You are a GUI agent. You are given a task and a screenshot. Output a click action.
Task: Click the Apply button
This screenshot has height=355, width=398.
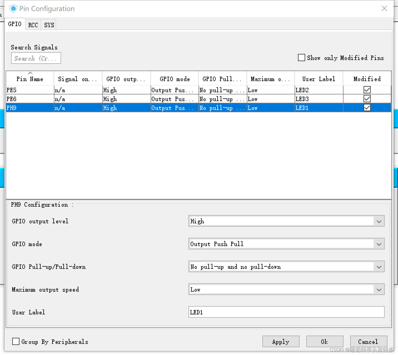pyautogui.click(x=281, y=341)
